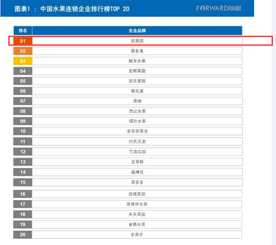Click the yellow 03 rank badge
276x245 pixels.
23,61
